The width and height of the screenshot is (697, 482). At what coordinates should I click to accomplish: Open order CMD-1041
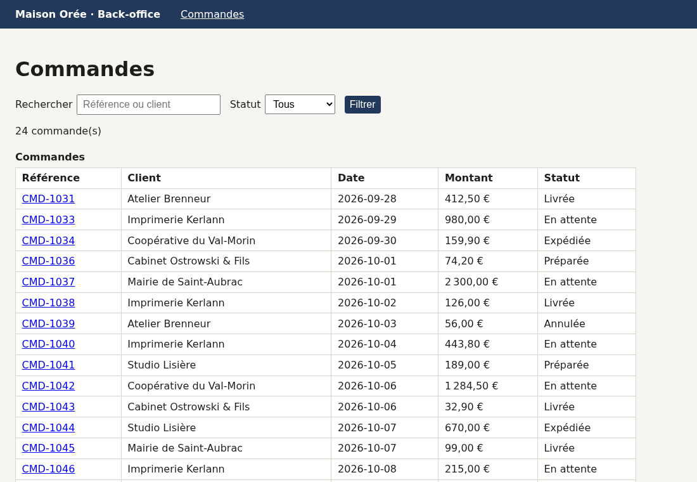(x=48, y=365)
